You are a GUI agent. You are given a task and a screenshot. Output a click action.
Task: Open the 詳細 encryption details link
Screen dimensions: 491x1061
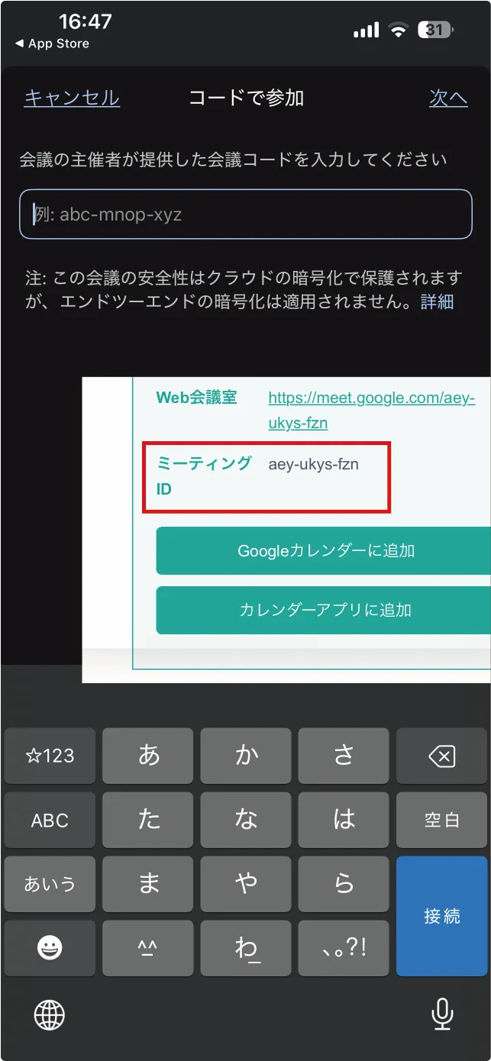(x=437, y=302)
